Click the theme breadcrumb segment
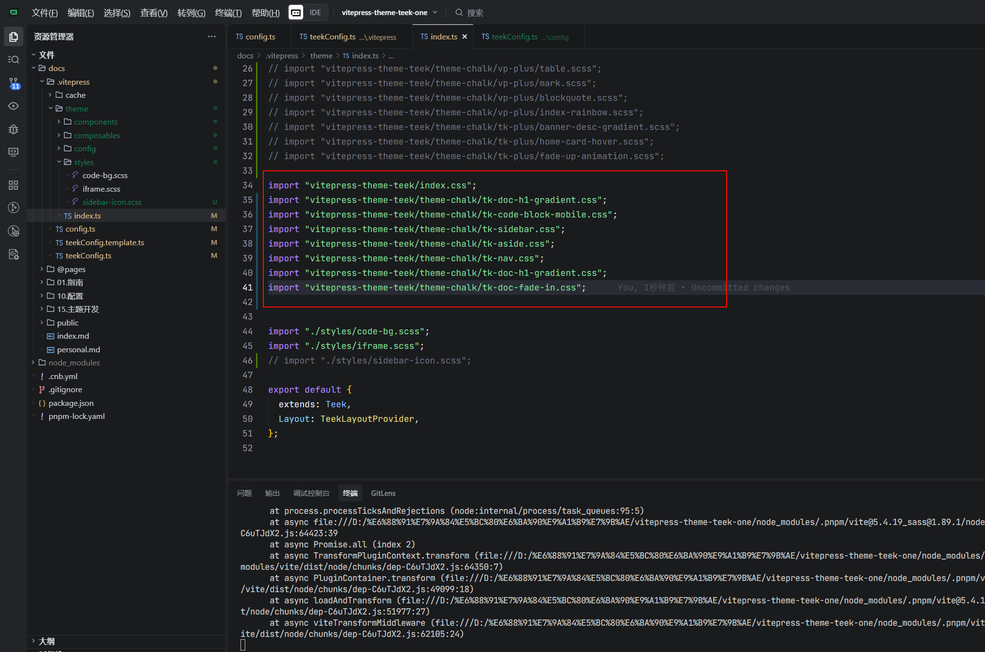The image size is (985, 652). pyautogui.click(x=321, y=55)
